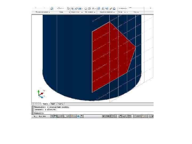Viewport: 192px width, 144px height.
Task: Toggle annotation visibility icon
Action: [x=143, y=116]
